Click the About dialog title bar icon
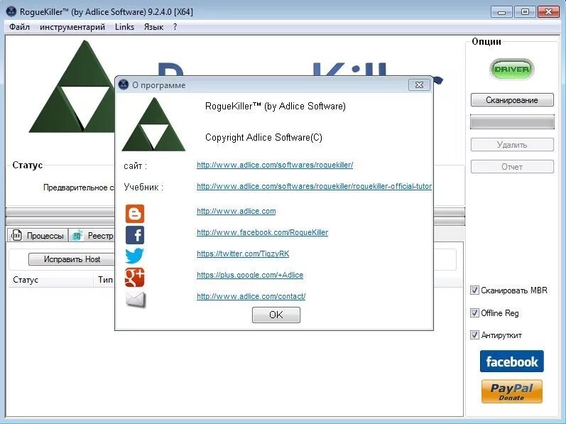Screen dimensions: 566x424 pos(124,85)
